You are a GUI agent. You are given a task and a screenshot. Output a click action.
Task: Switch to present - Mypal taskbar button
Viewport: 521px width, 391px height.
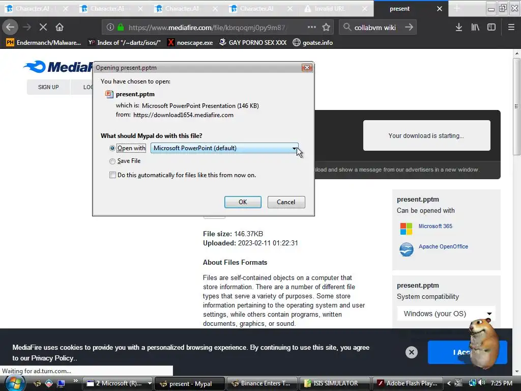pos(190,384)
